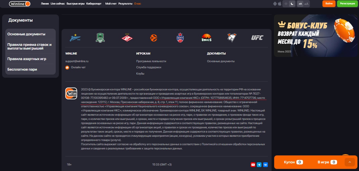Open the Telegram social link icon
This screenshot has height=171, width=359.
tap(259, 165)
